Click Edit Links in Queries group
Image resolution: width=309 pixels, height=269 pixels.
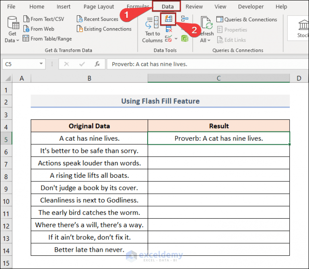click(232, 40)
